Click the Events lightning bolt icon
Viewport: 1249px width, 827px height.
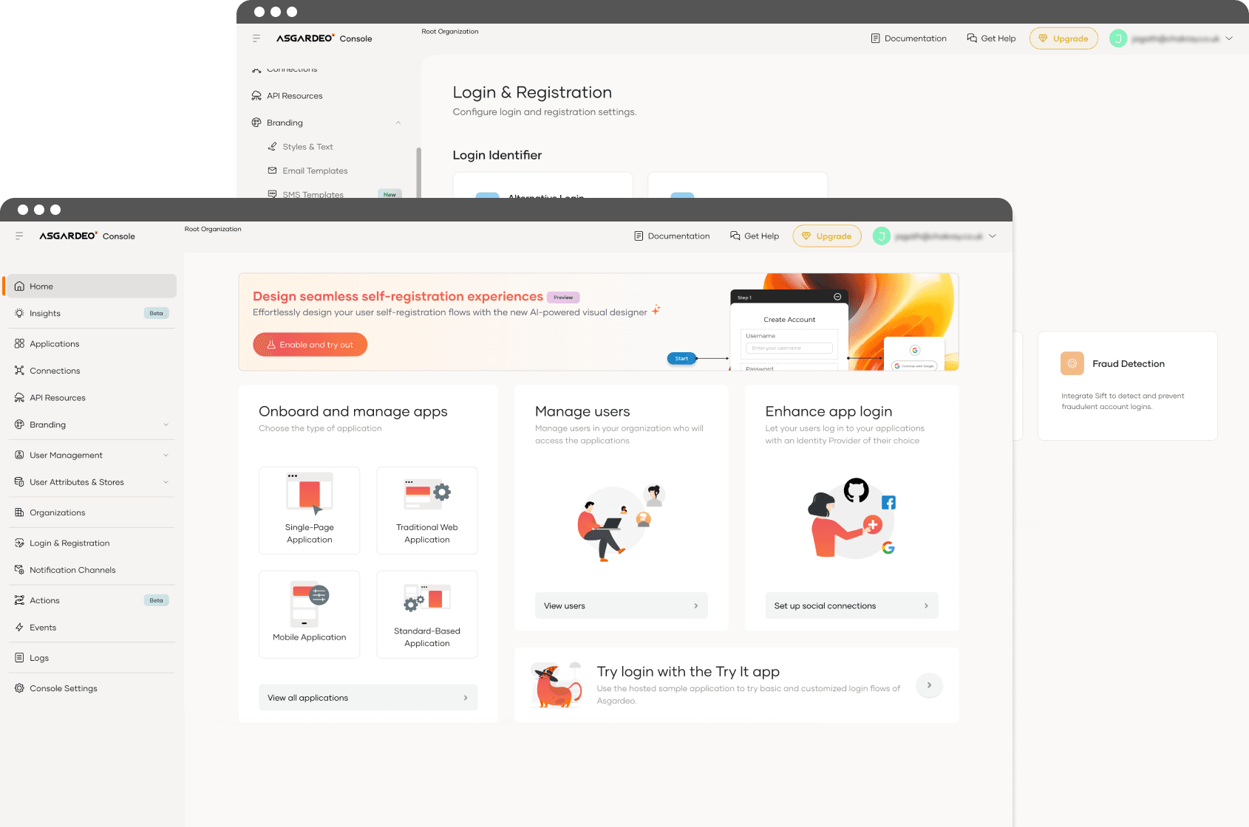[x=19, y=628]
